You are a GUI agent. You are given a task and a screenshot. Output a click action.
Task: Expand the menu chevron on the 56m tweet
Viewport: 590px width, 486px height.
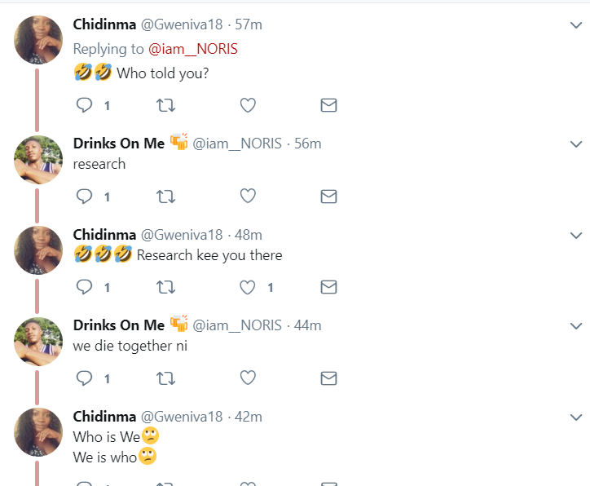pyautogui.click(x=575, y=144)
